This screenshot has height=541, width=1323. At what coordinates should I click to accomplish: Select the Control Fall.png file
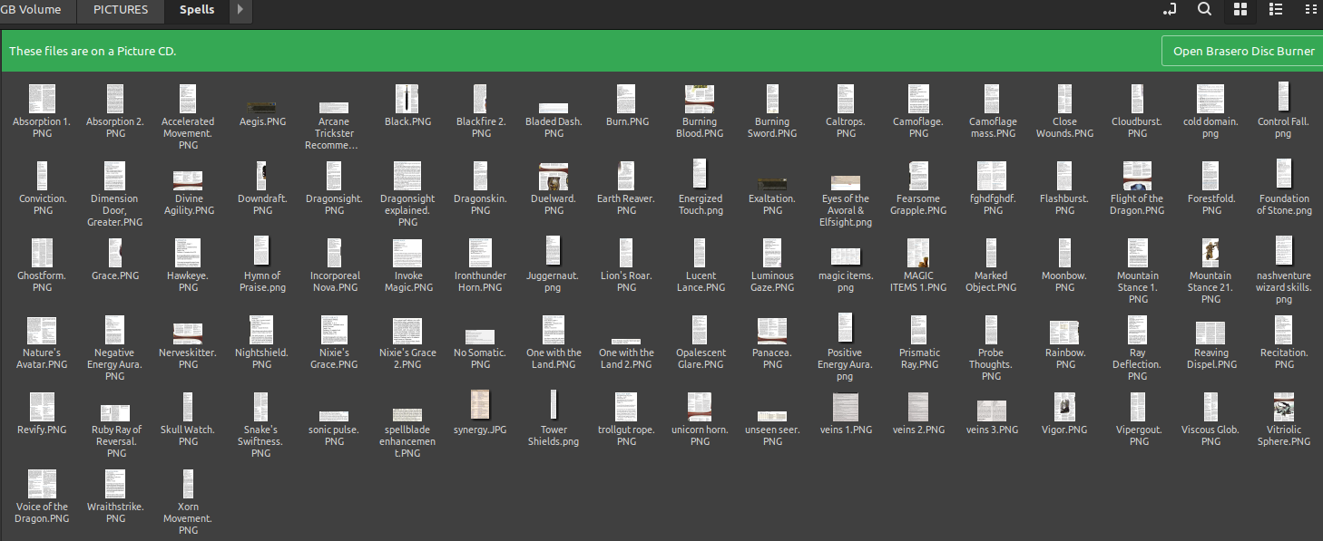(x=1283, y=111)
